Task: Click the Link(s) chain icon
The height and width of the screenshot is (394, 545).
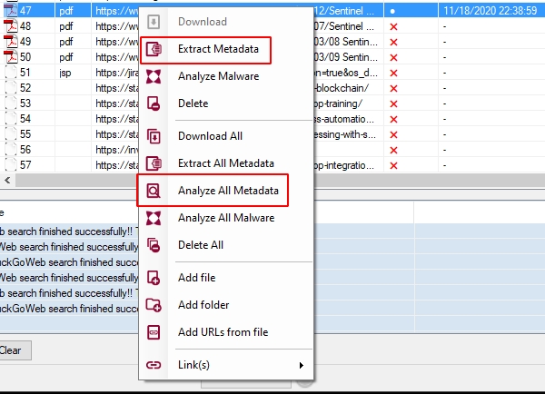Action: (x=154, y=365)
